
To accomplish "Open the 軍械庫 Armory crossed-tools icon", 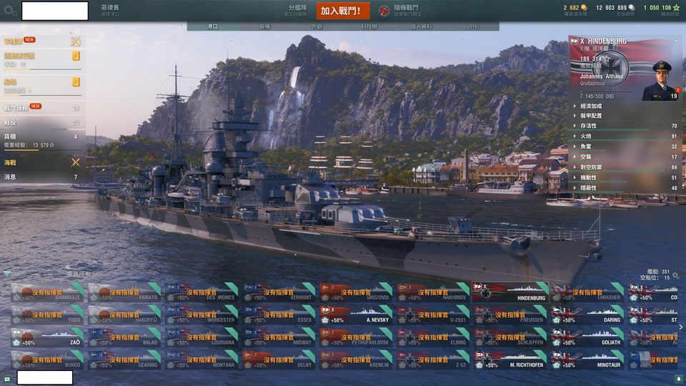I will pos(76,41).
